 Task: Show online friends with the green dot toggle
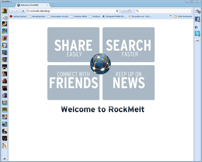[x=6, y=18]
